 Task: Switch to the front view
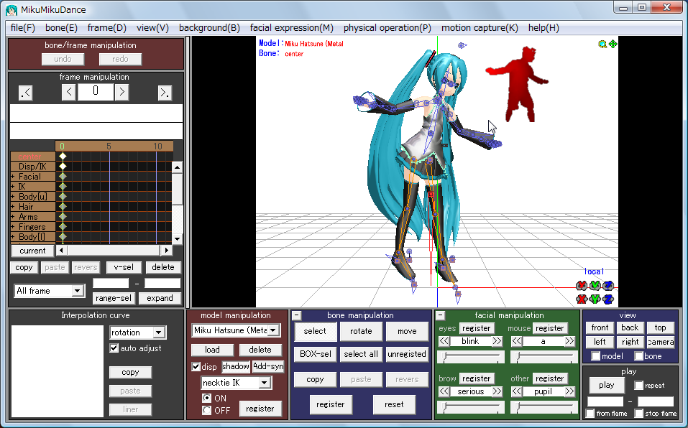pyautogui.click(x=600, y=327)
